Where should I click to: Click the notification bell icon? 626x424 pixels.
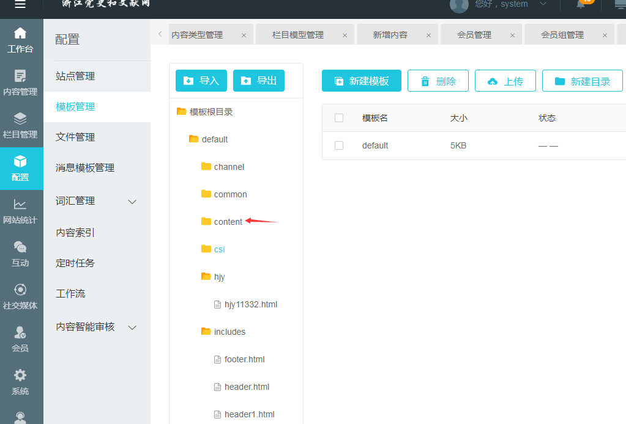pos(581,4)
